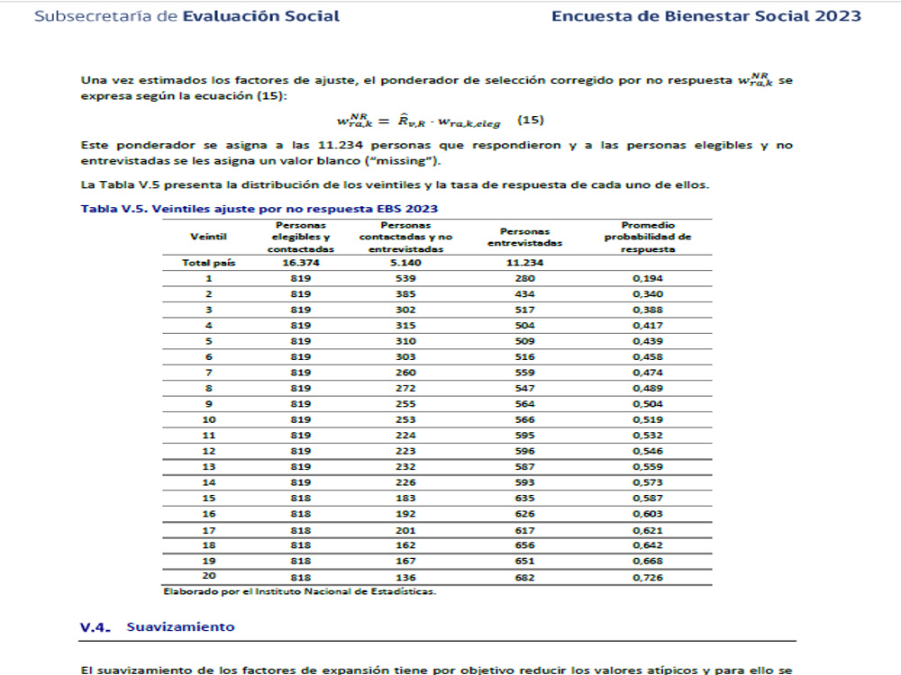Click the total value 16.374 in the table

pos(301,262)
